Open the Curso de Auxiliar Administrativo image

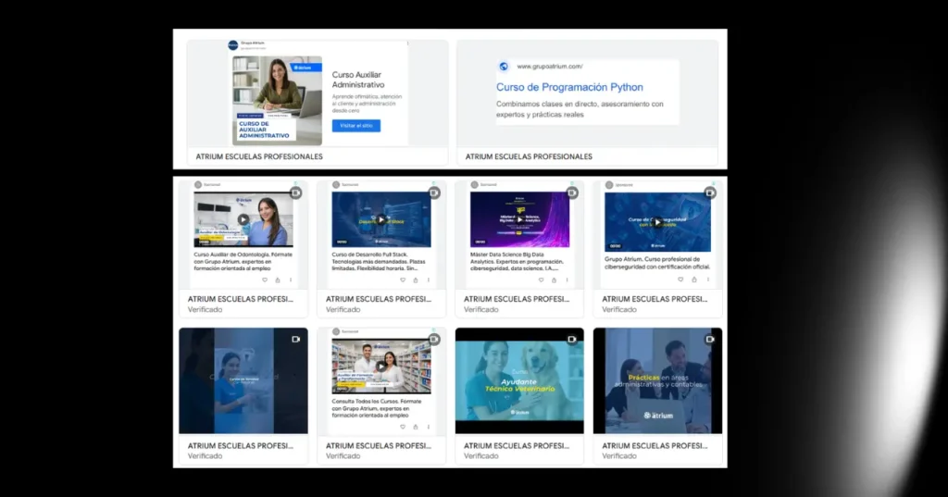pos(278,100)
